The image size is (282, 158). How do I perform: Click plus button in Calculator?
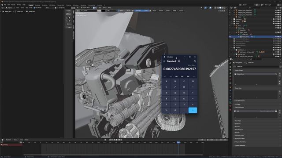(193, 104)
